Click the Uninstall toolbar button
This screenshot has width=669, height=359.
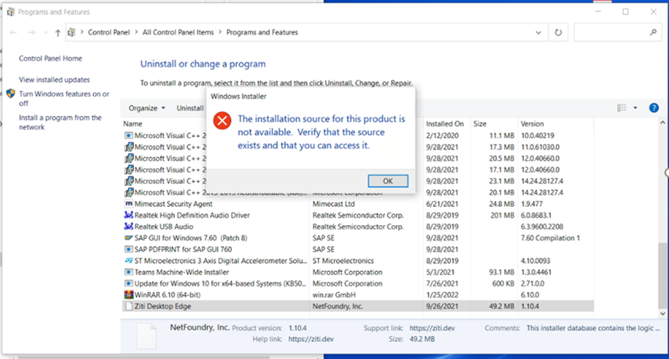pos(190,108)
